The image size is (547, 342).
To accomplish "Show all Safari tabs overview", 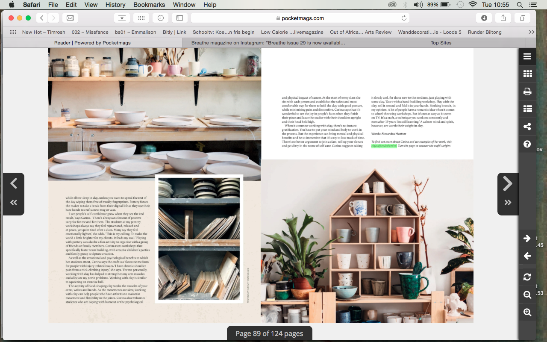I will pyautogui.click(x=522, y=18).
